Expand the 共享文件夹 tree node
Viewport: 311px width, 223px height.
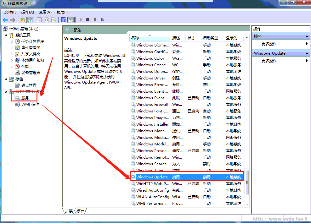(x=12, y=54)
